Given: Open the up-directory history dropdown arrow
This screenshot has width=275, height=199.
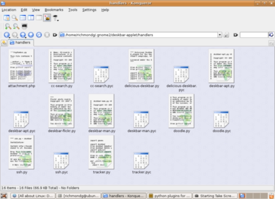Looking at the screenshot, I should click(26, 37).
